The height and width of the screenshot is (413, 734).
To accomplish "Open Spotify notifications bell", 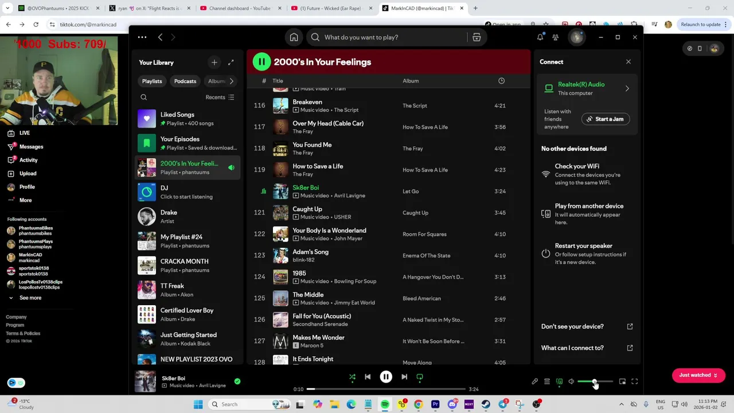I will coord(540,37).
